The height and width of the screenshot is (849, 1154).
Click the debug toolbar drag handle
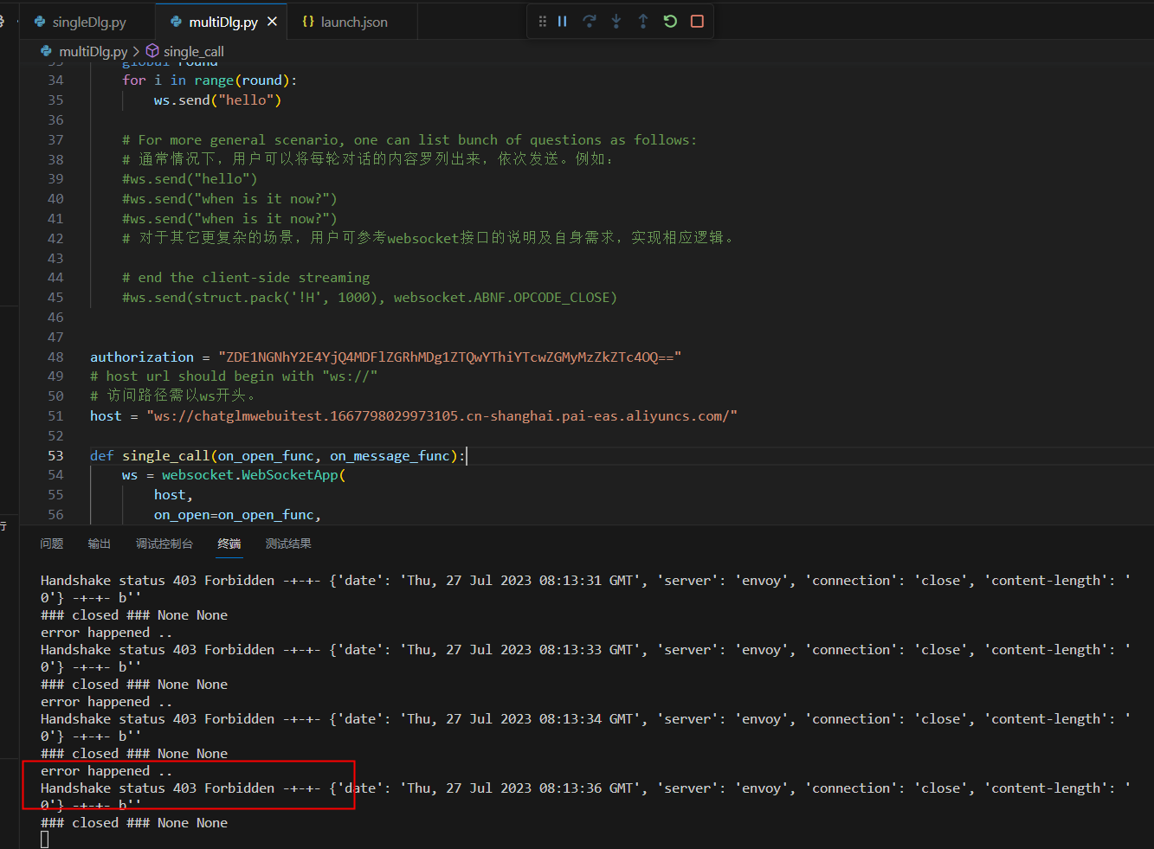tap(543, 22)
